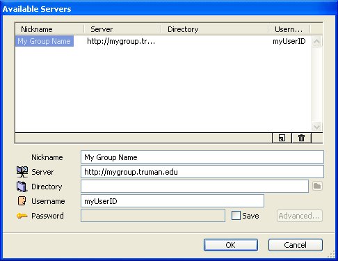Focus the Nickname input field
This screenshot has width=338, height=261.
[202, 157]
